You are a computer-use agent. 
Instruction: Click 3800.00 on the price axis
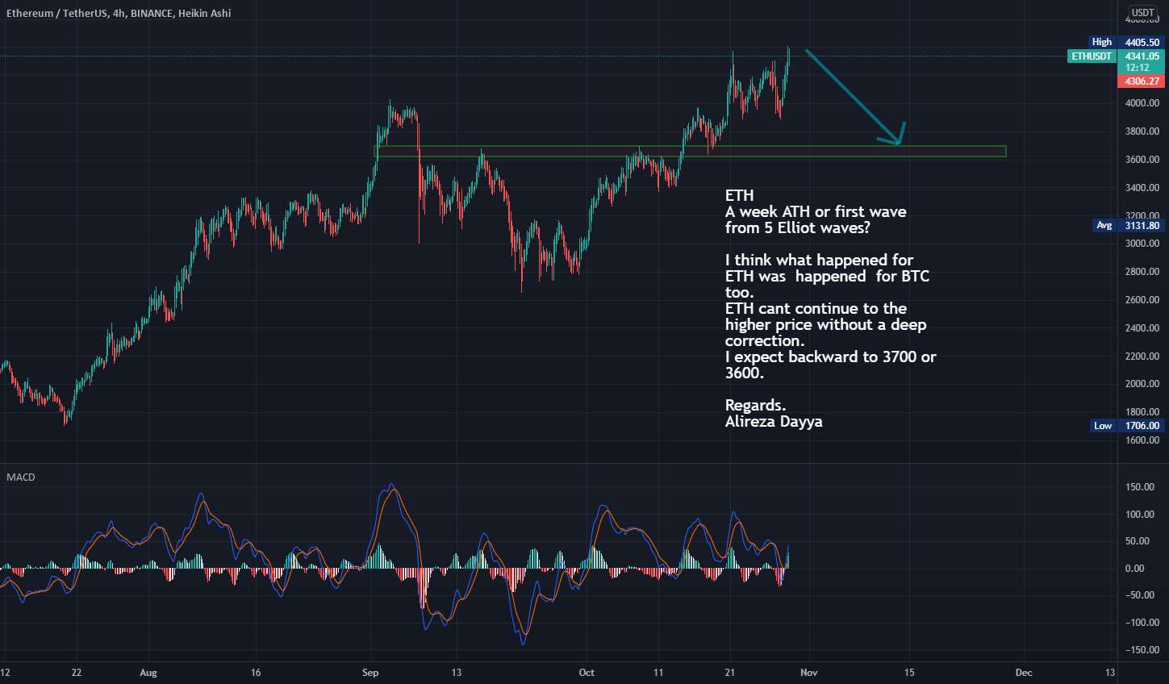[1142, 131]
